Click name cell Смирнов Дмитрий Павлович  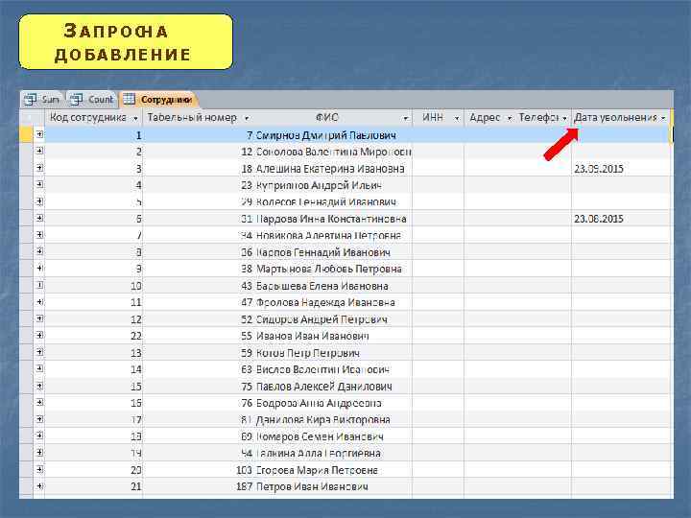332,135
